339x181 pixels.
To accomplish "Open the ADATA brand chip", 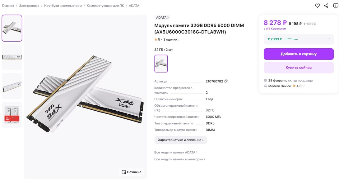I will click(x=162, y=17).
